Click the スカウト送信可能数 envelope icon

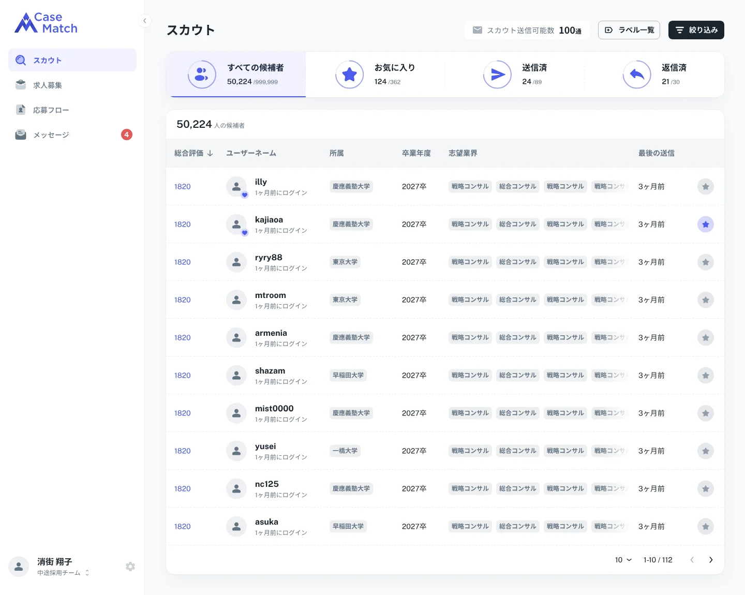point(478,30)
